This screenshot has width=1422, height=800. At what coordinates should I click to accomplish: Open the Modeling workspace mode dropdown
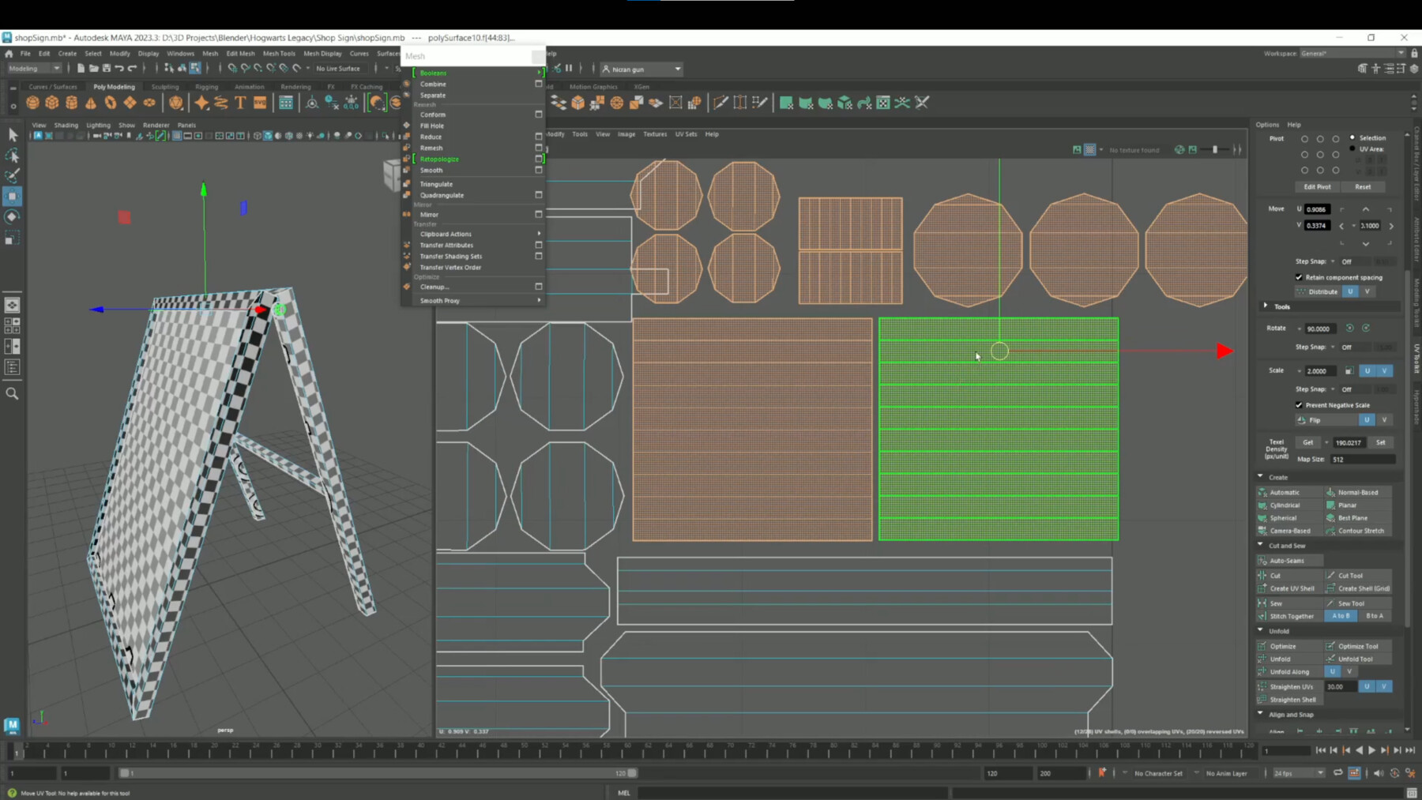(34, 69)
